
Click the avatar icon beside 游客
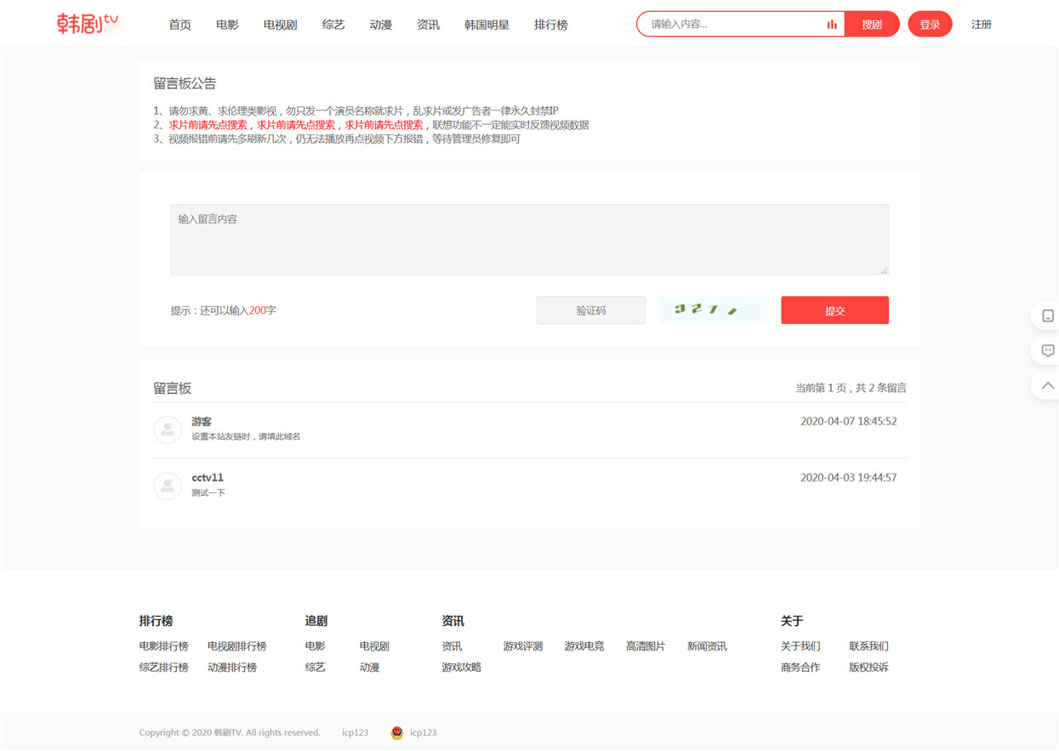coord(168,430)
